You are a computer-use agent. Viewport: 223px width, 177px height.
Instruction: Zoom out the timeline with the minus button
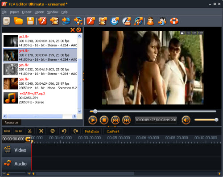click(x=4, y=173)
